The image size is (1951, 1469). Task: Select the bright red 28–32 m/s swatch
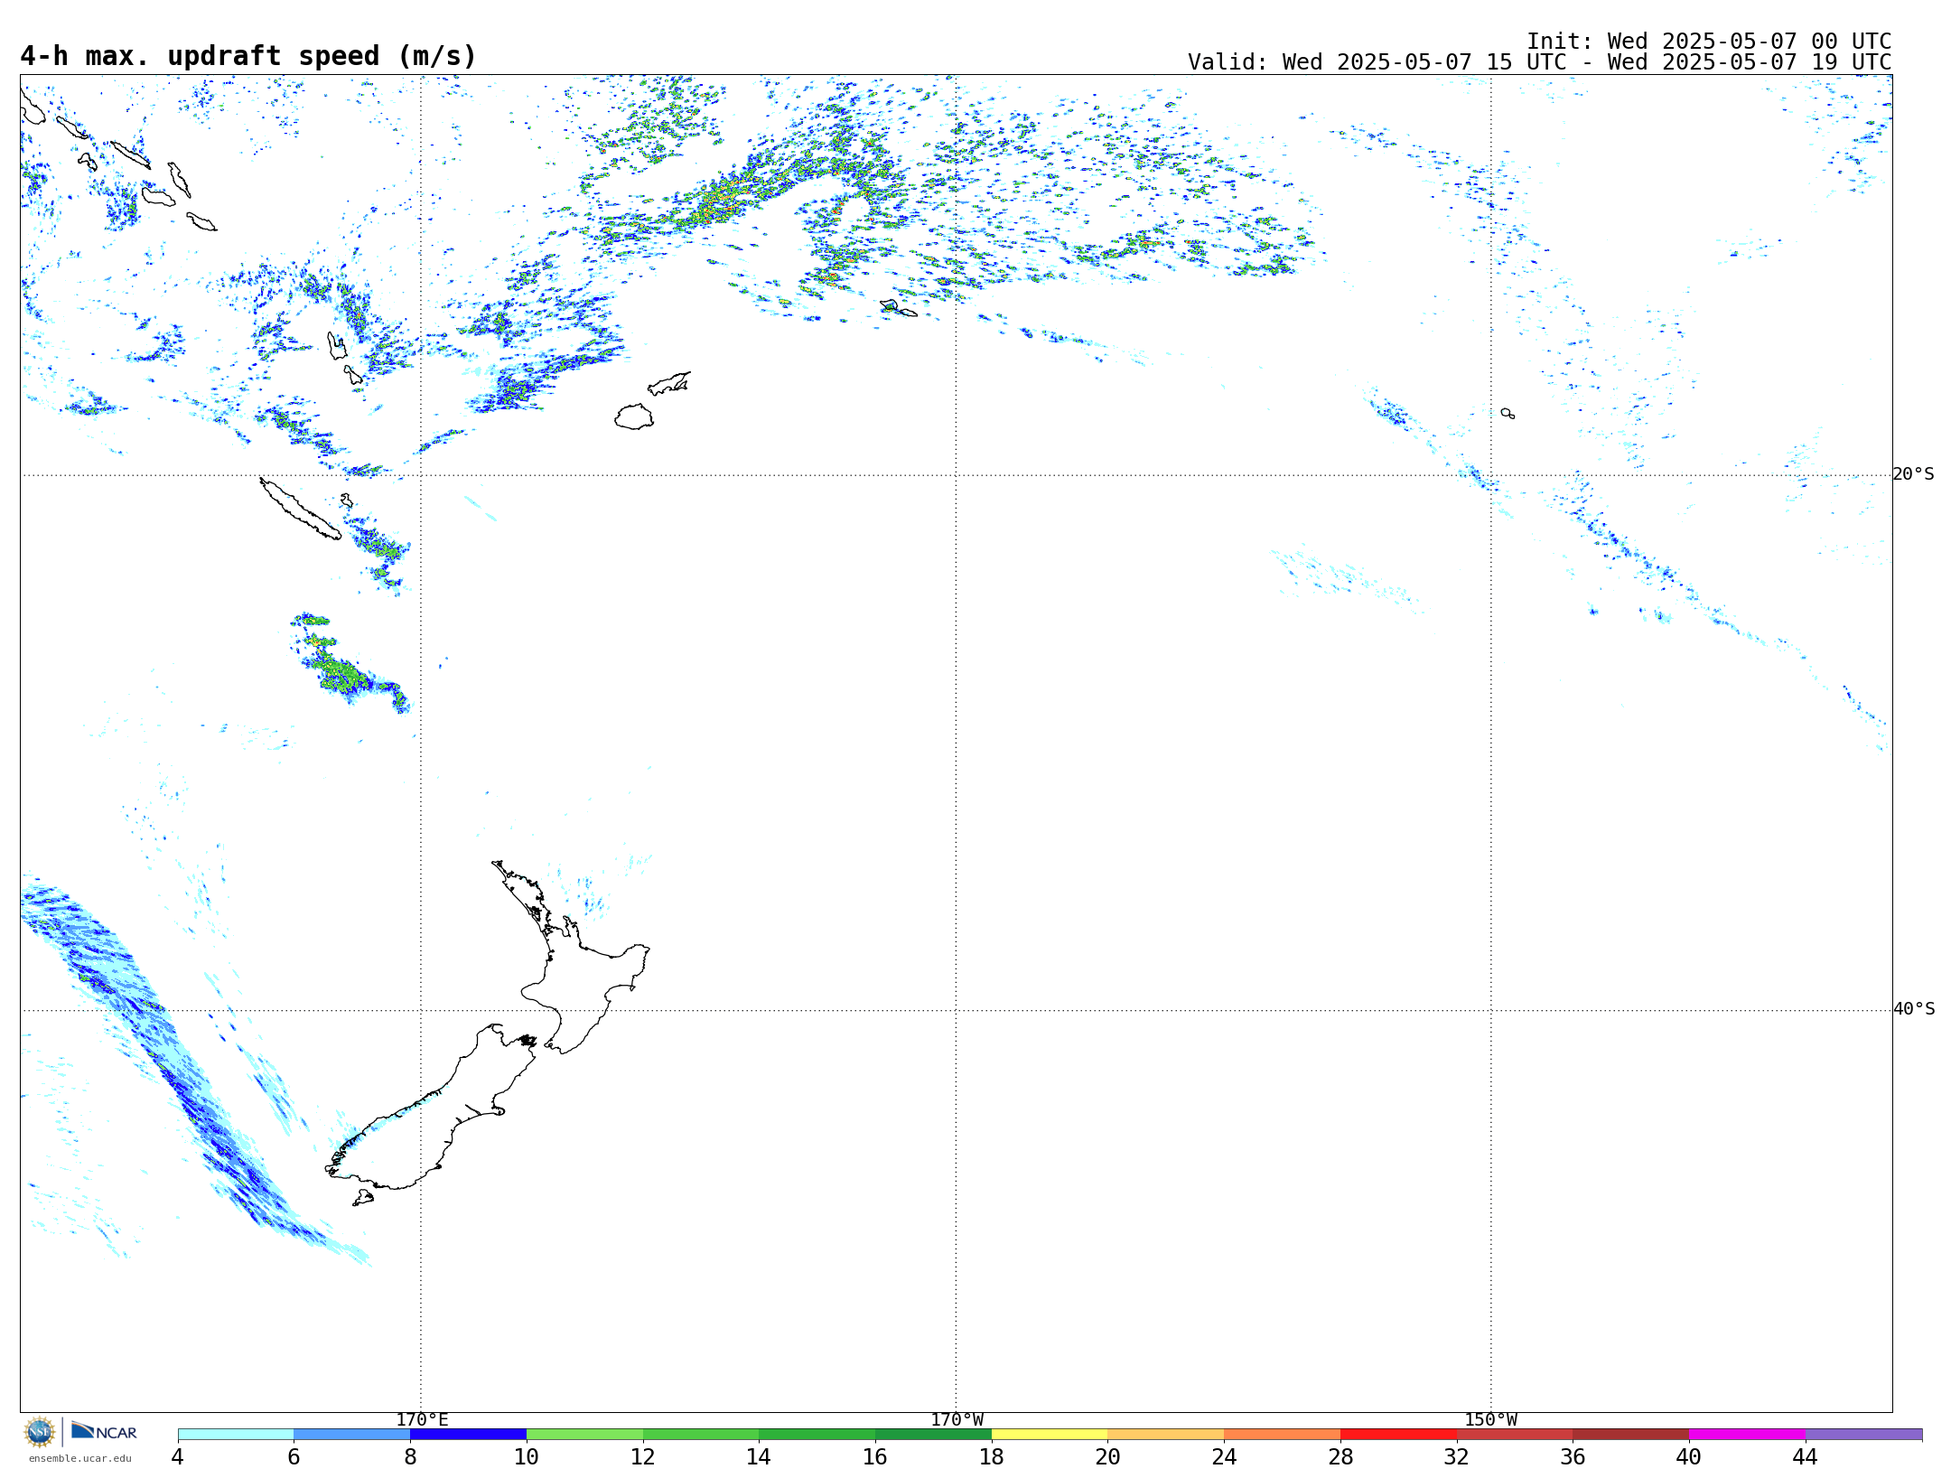(1398, 1435)
